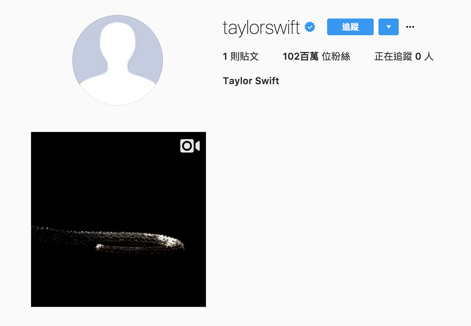Click the 0 following count number
Image resolution: width=471 pixels, height=326 pixels.
tap(418, 56)
